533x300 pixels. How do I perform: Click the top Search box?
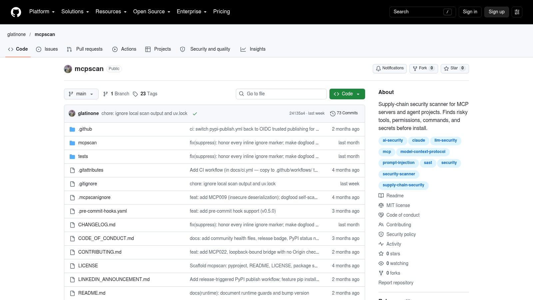pyautogui.click(x=422, y=12)
